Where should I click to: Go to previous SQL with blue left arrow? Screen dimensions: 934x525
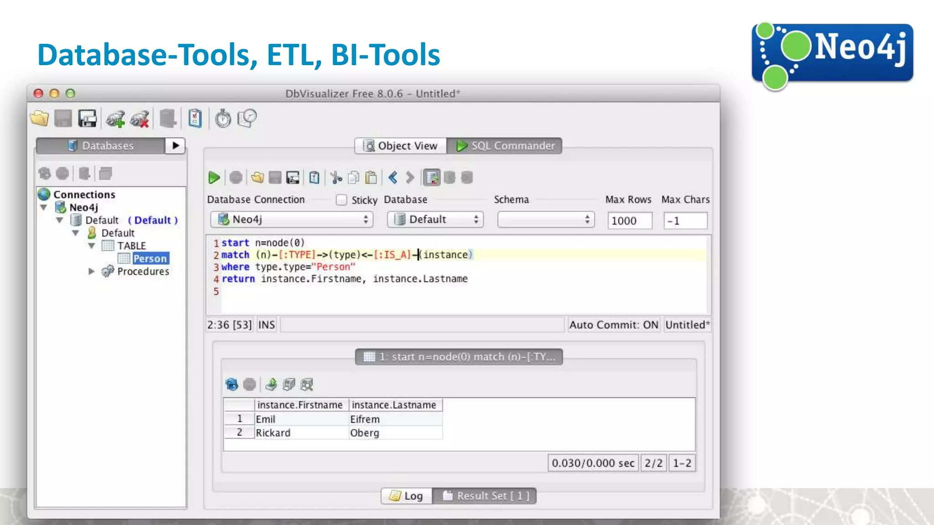coord(393,177)
